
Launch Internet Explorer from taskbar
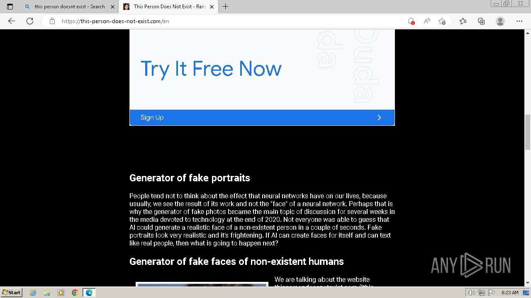click(x=33, y=293)
